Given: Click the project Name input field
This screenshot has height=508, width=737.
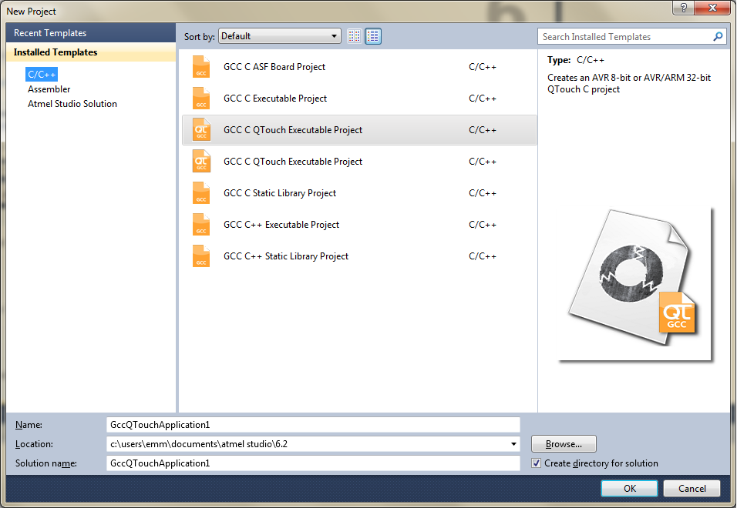Looking at the screenshot, I should [x=313, y=425].
